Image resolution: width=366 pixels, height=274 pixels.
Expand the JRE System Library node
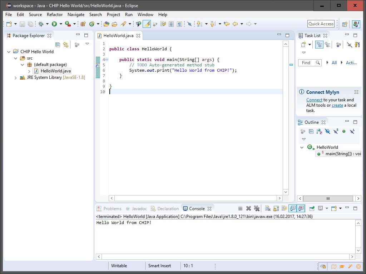point(15,78)
